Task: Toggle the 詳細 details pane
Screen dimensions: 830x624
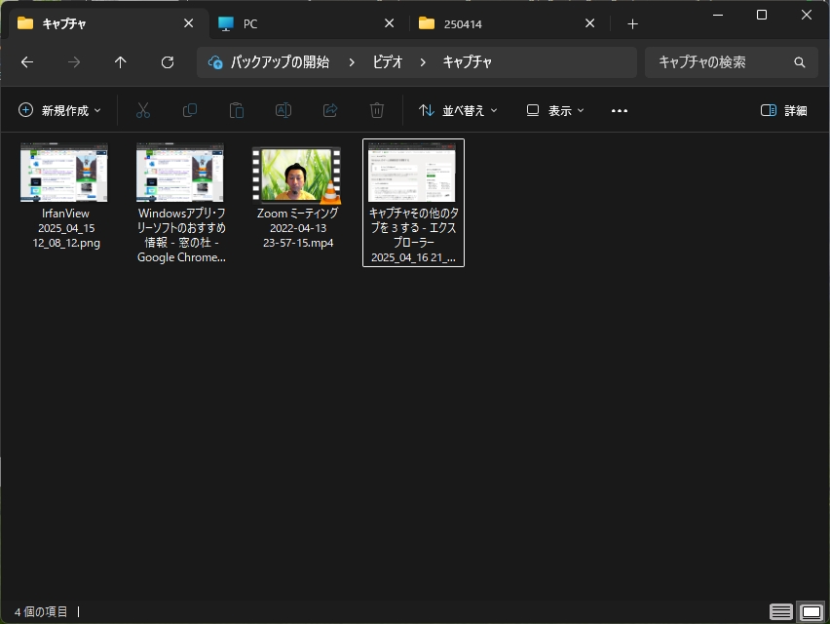Action: pyautogui.click(x=784, y=110)
